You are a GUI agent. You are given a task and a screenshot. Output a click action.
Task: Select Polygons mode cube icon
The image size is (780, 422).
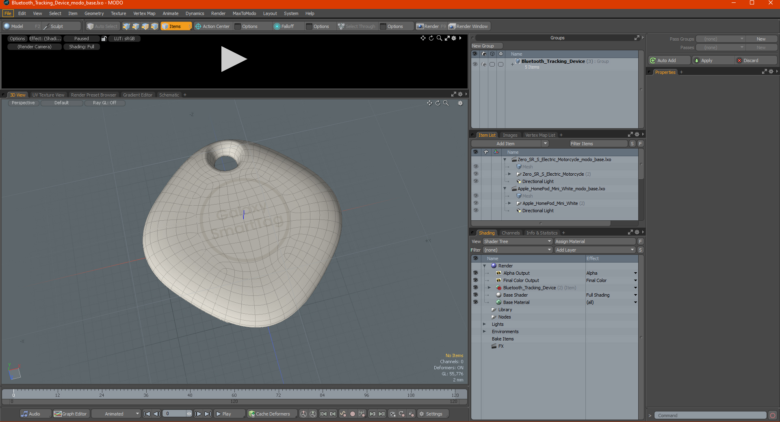(x=145, y=26)
